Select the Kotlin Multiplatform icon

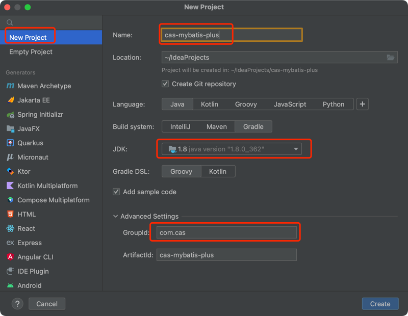click(10, 186)
